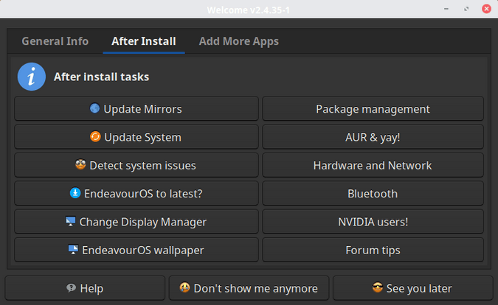498x305 pixels.
Task: Click the download icon on EndeavourOS to latest
Action: (75, 193)
